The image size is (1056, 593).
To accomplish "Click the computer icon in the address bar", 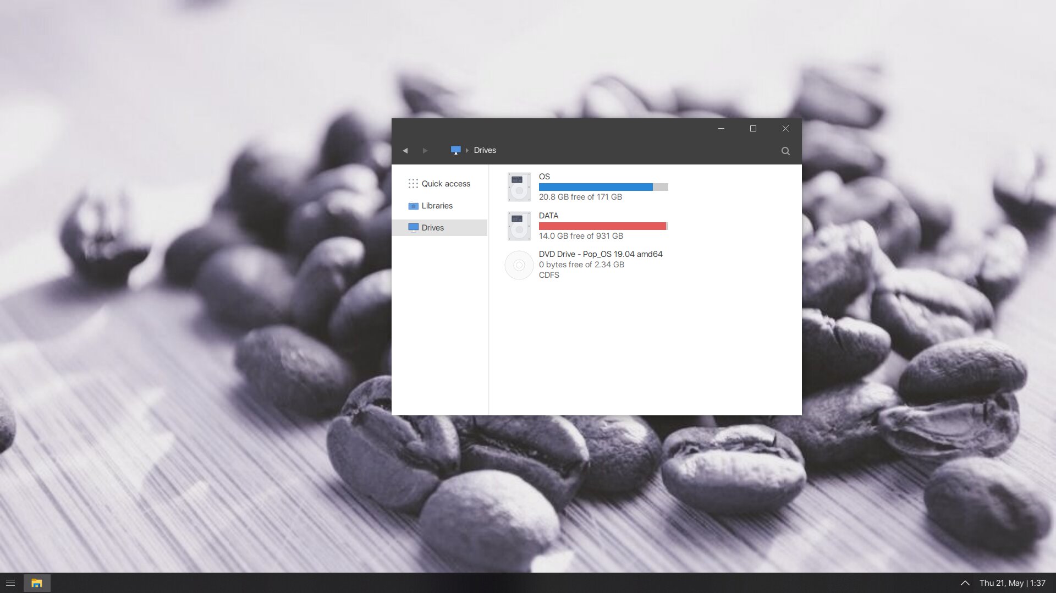I will (455, 150).
